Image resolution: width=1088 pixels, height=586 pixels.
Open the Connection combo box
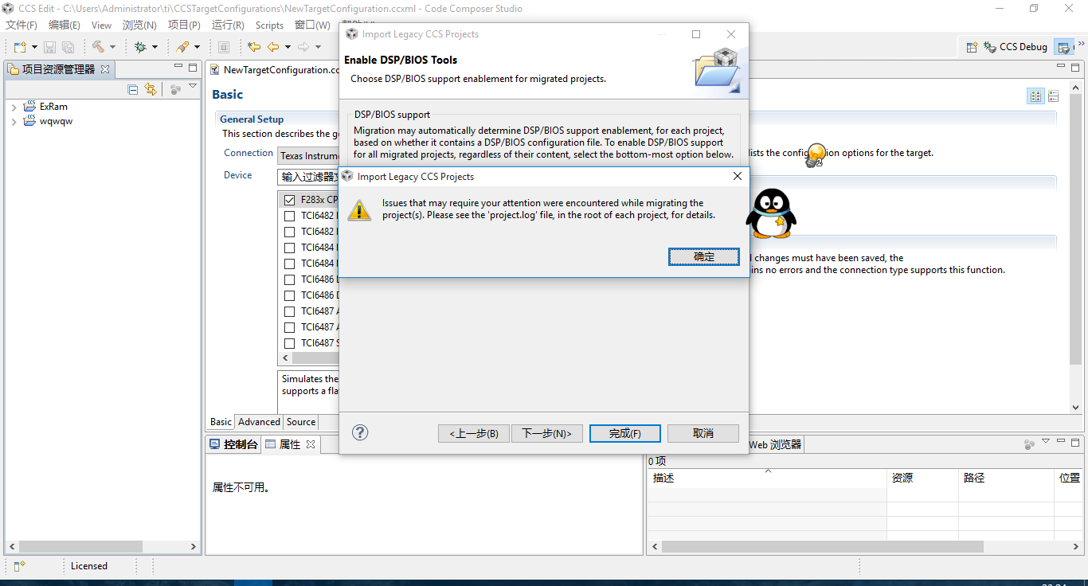[309, 155]
